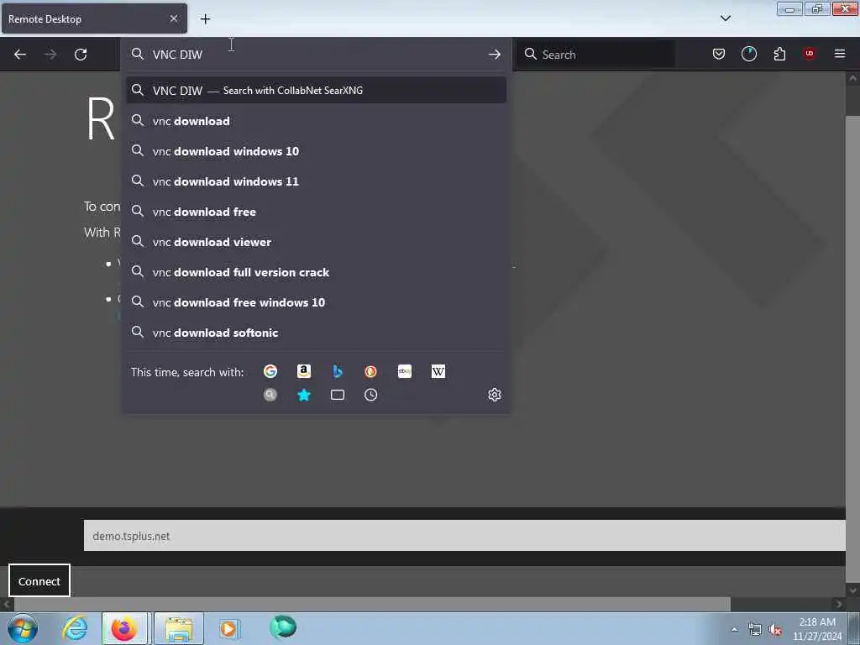This screenshot has height=645, width=860.
Task: Go back with the back arrow
Action: [20, 55]
